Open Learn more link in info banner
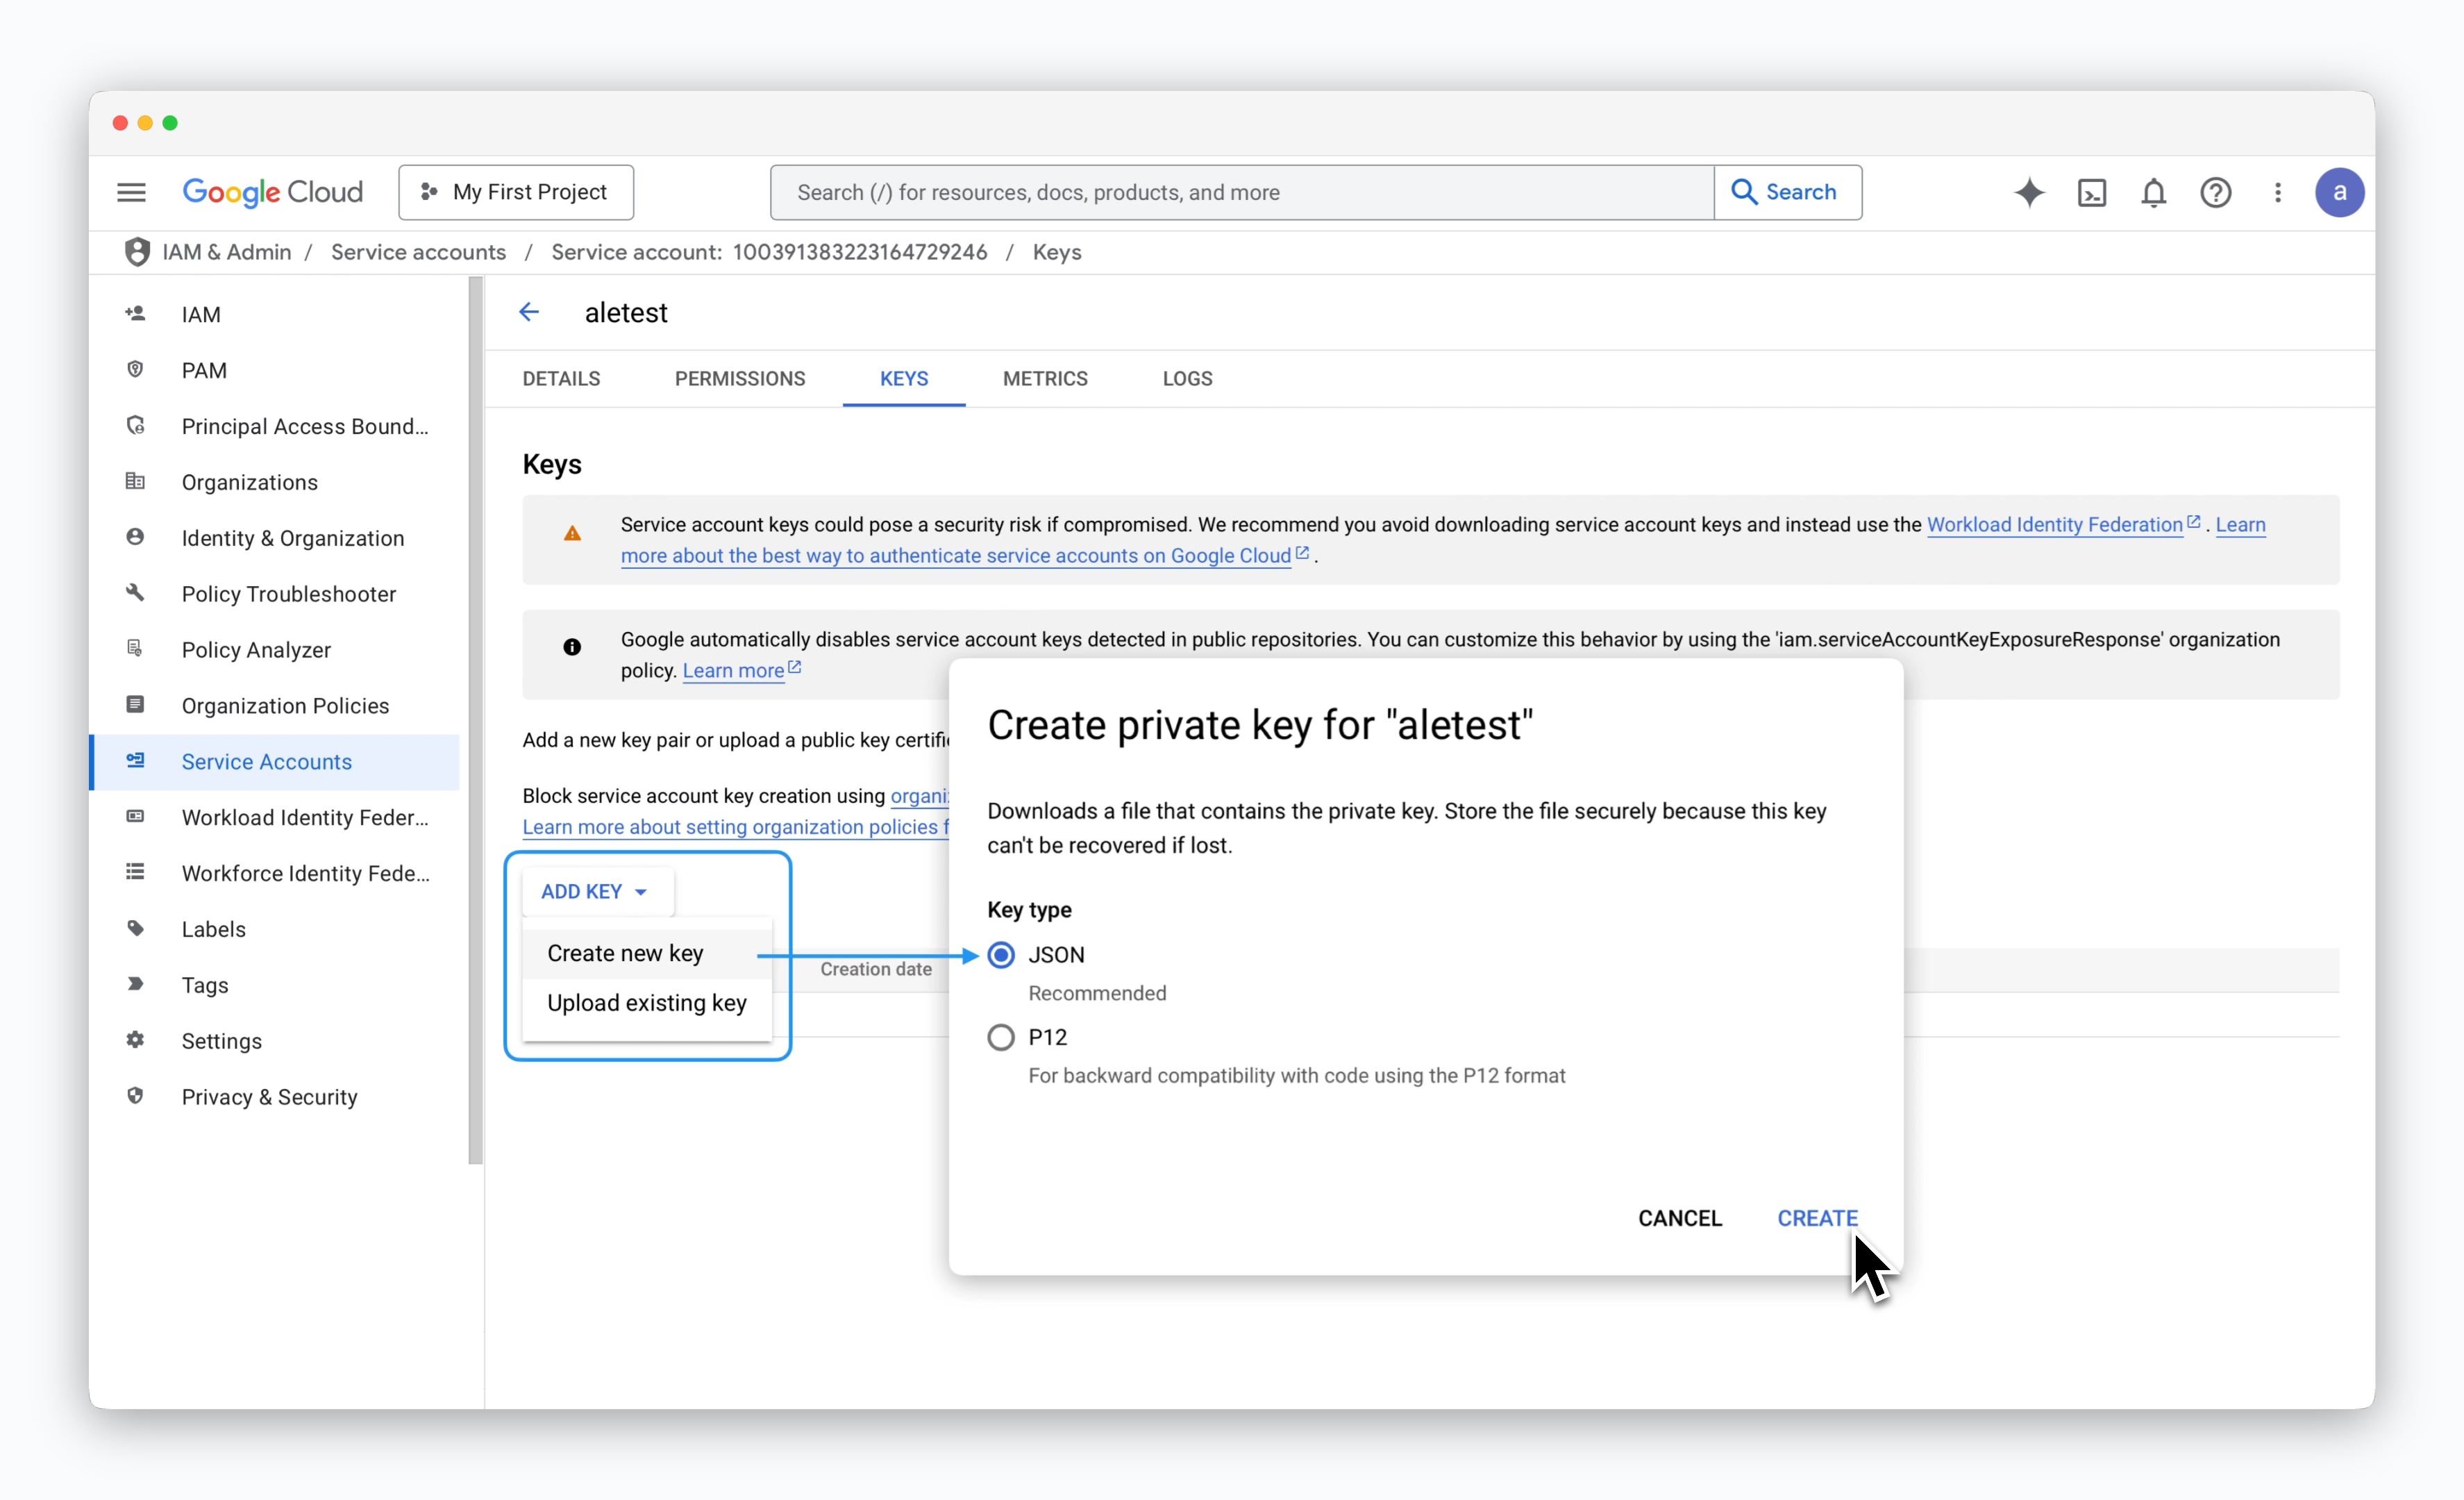 (733, 670)
